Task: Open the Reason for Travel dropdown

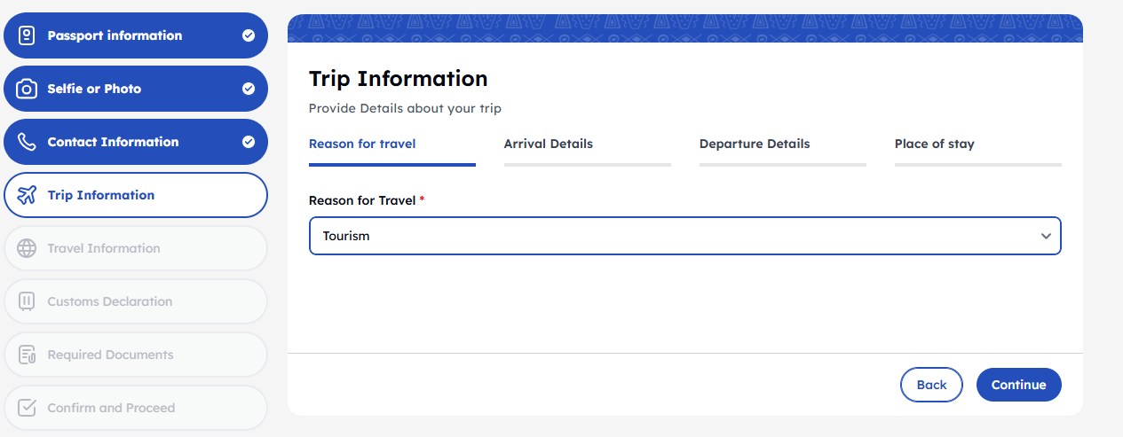Action: [675, 236]
